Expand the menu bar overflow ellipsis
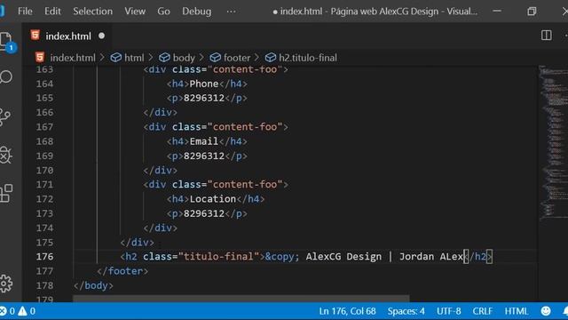The width and height of the screenshot is (568, 320). pyautogui.click(x=231, y=12)
